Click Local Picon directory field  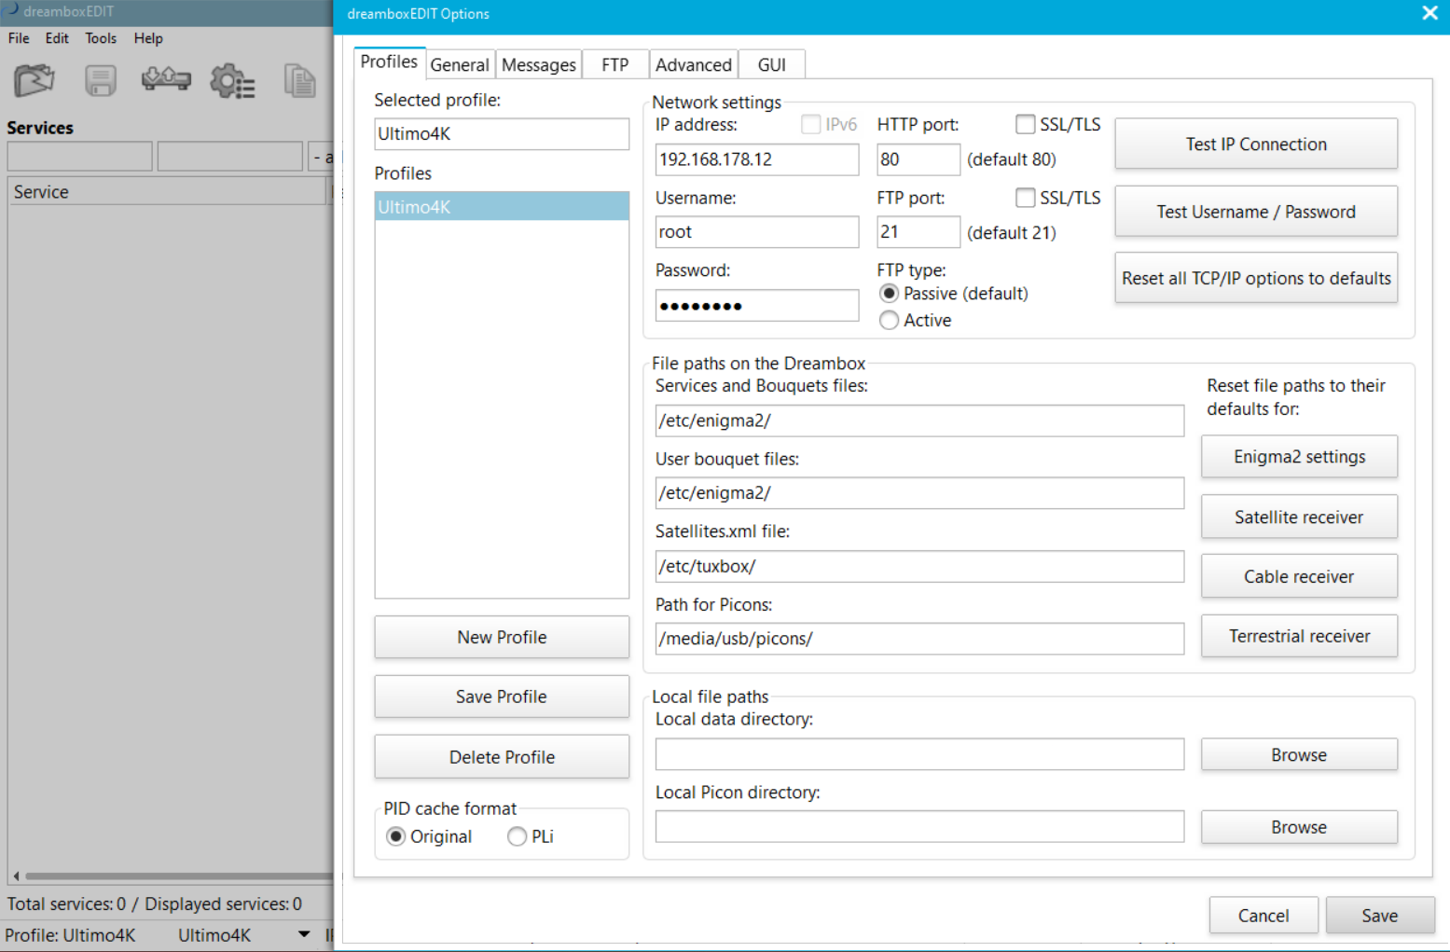919,827
